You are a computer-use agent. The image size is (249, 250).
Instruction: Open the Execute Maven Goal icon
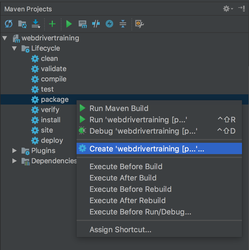pyautogui.click(x=82, y=24)
